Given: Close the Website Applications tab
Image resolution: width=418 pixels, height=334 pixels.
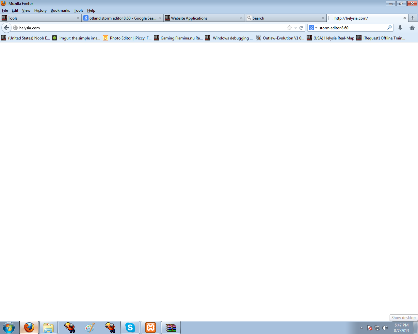Looking at the screenshot, I should pos(241,18).
